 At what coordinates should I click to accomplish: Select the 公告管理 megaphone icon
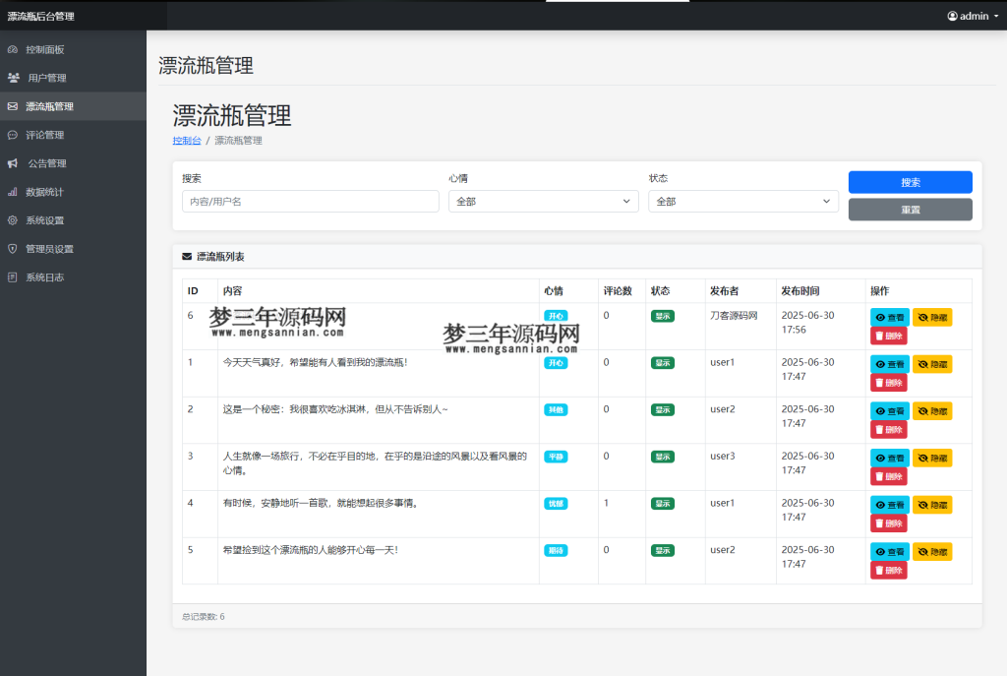tap(13, 163)
